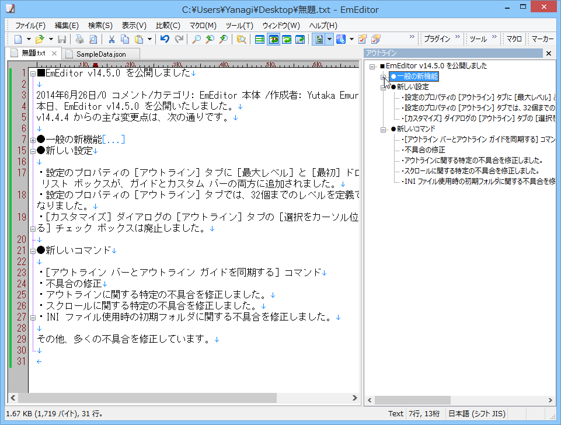The height and width of the screenshot is (425, 561).
Task: Expand the プラグイン toolbar overflow chevron
Action: pos(458,37)
